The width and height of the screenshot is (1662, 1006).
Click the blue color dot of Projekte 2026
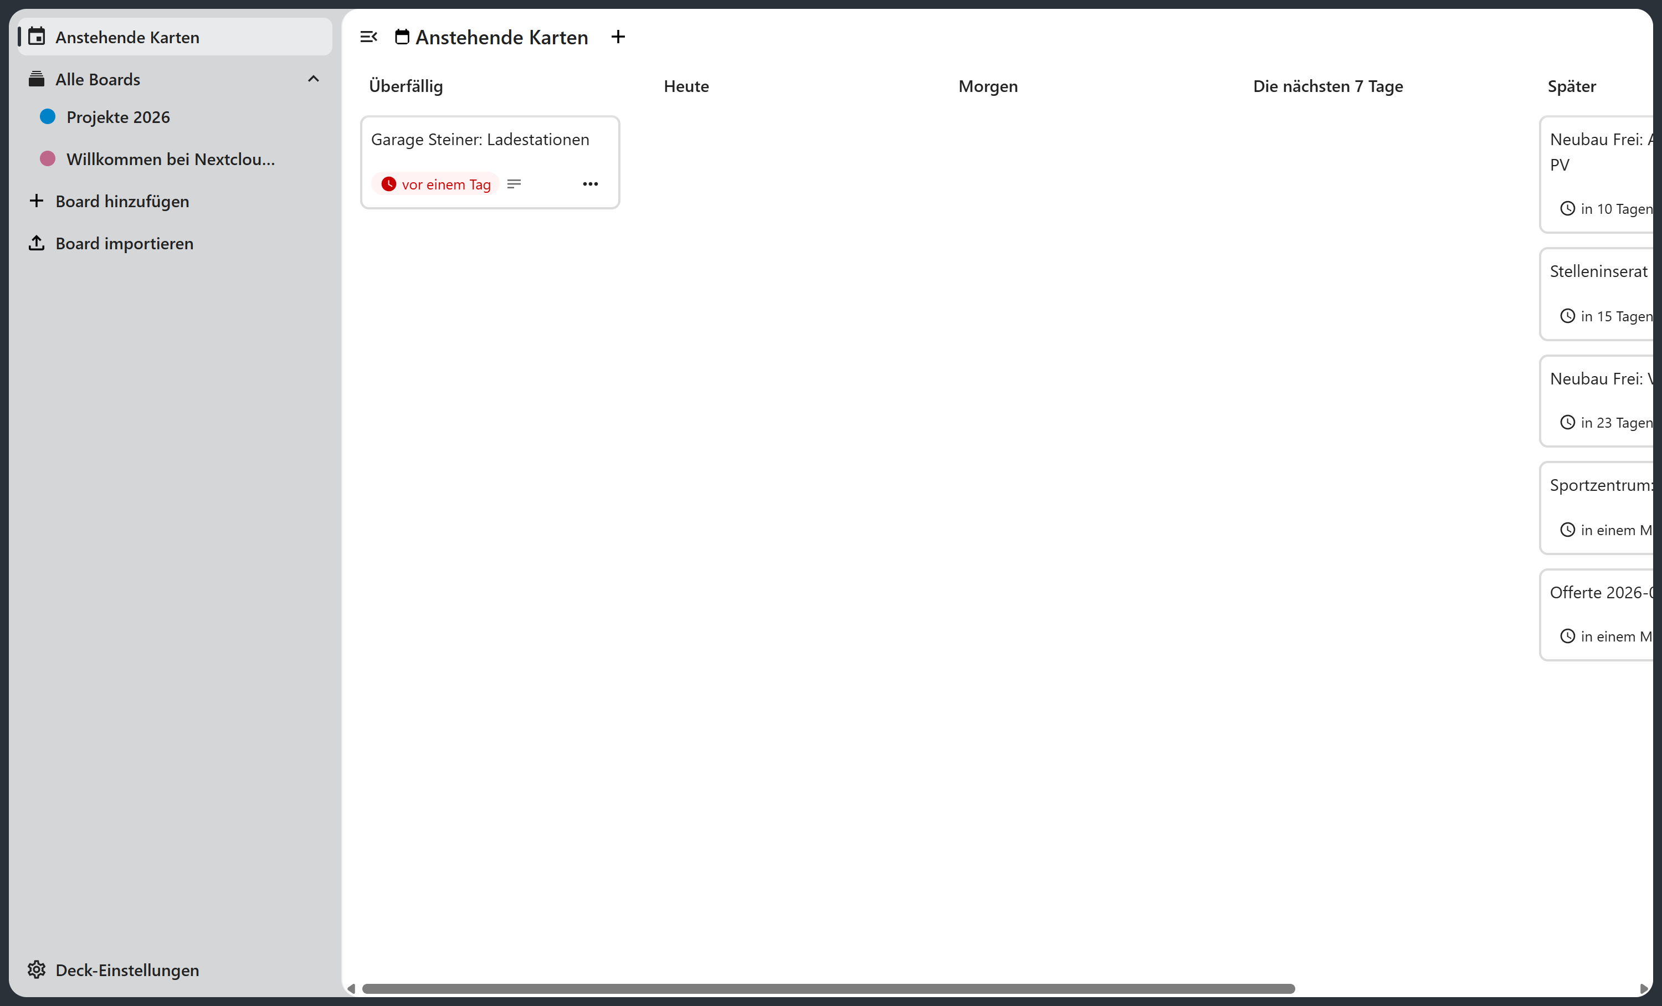point(48,117)
